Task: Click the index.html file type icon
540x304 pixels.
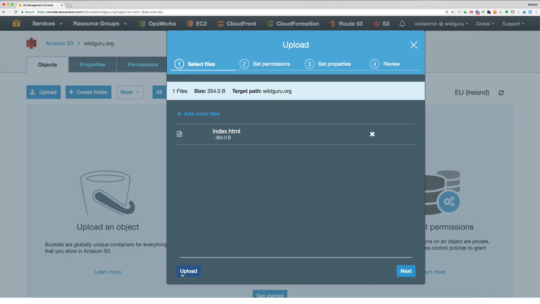Action: (179, 134)
